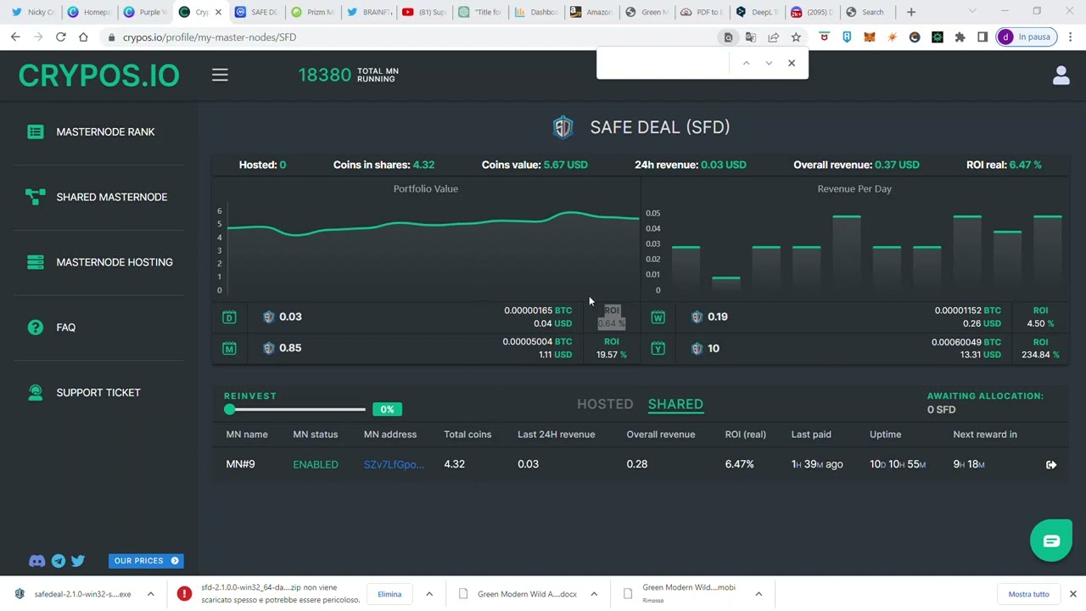
Task: Open the MetaMask fox extension
Action: click(869, 37)
